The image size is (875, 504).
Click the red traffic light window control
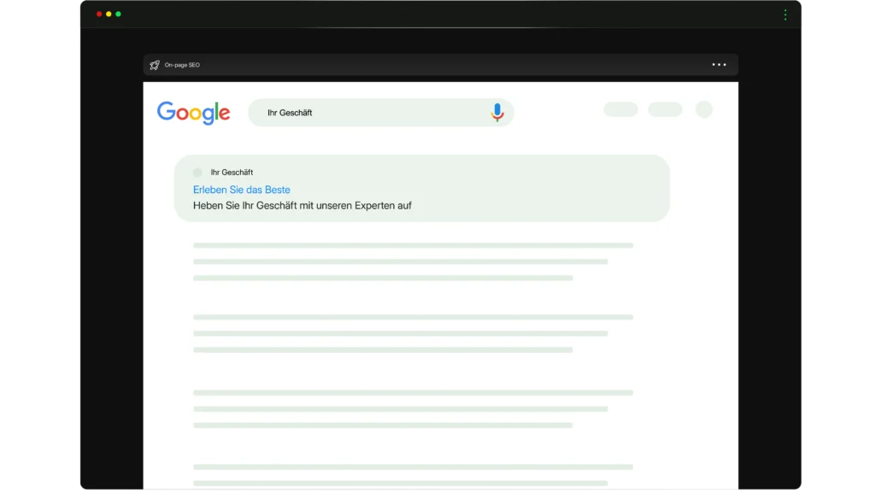tap(100, 15)
